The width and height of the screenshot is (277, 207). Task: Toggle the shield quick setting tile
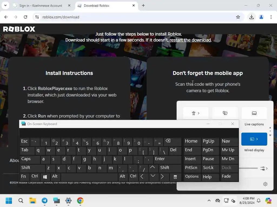pos(225,113)
